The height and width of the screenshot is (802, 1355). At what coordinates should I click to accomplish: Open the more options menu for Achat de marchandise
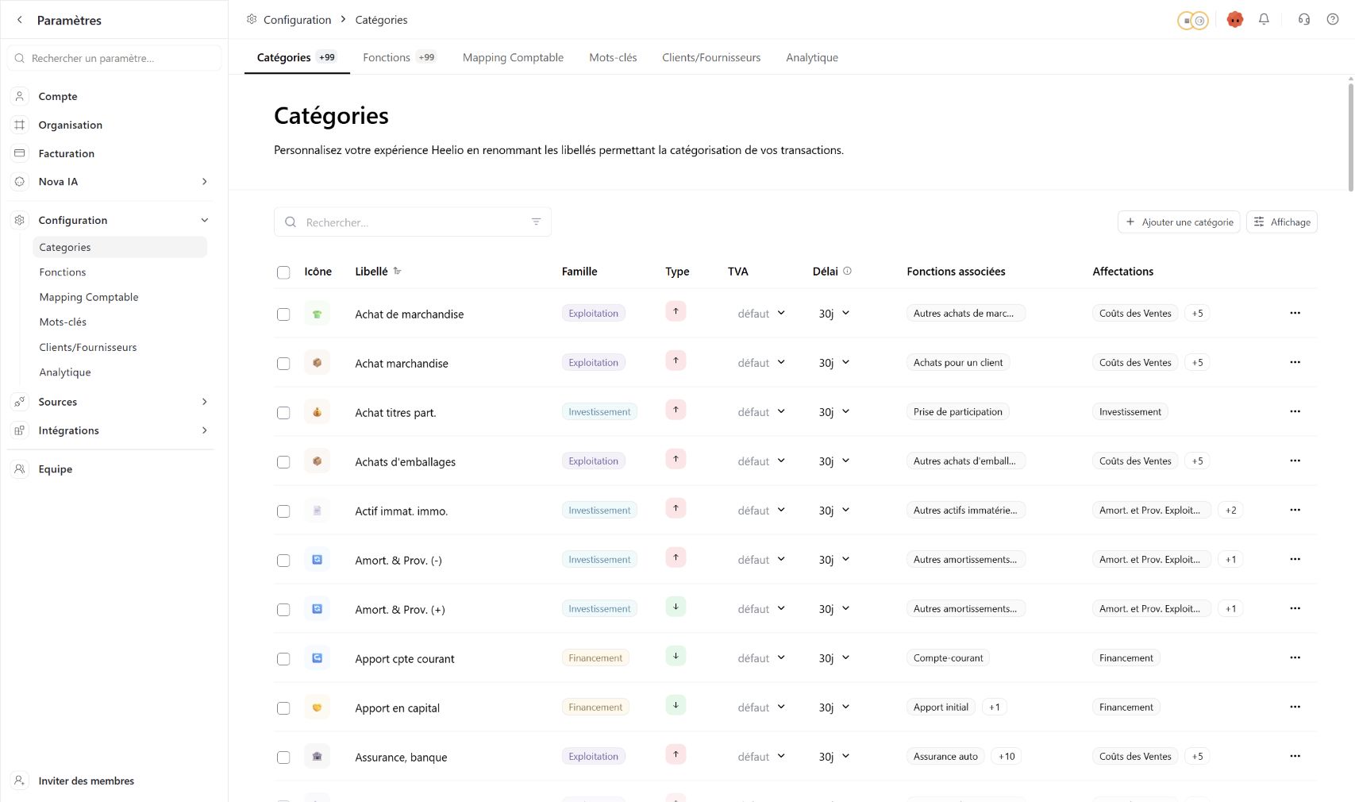(1295, 313)
